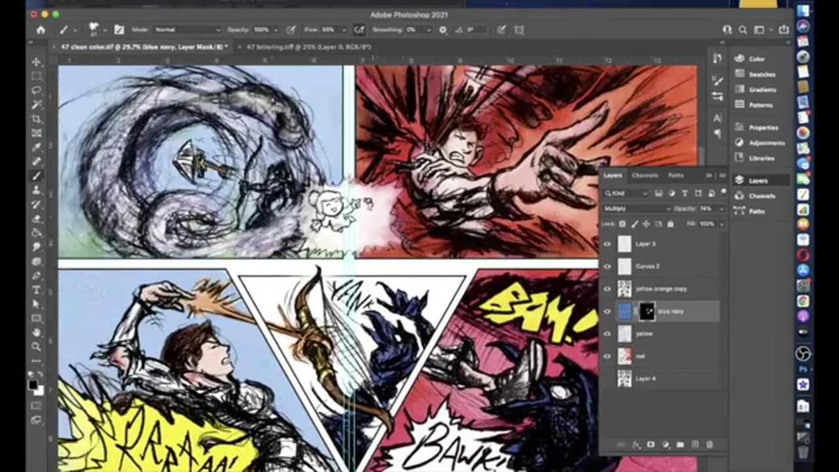Toggle lock transparent pixels
Screen dimensions: 839x472
623,224
